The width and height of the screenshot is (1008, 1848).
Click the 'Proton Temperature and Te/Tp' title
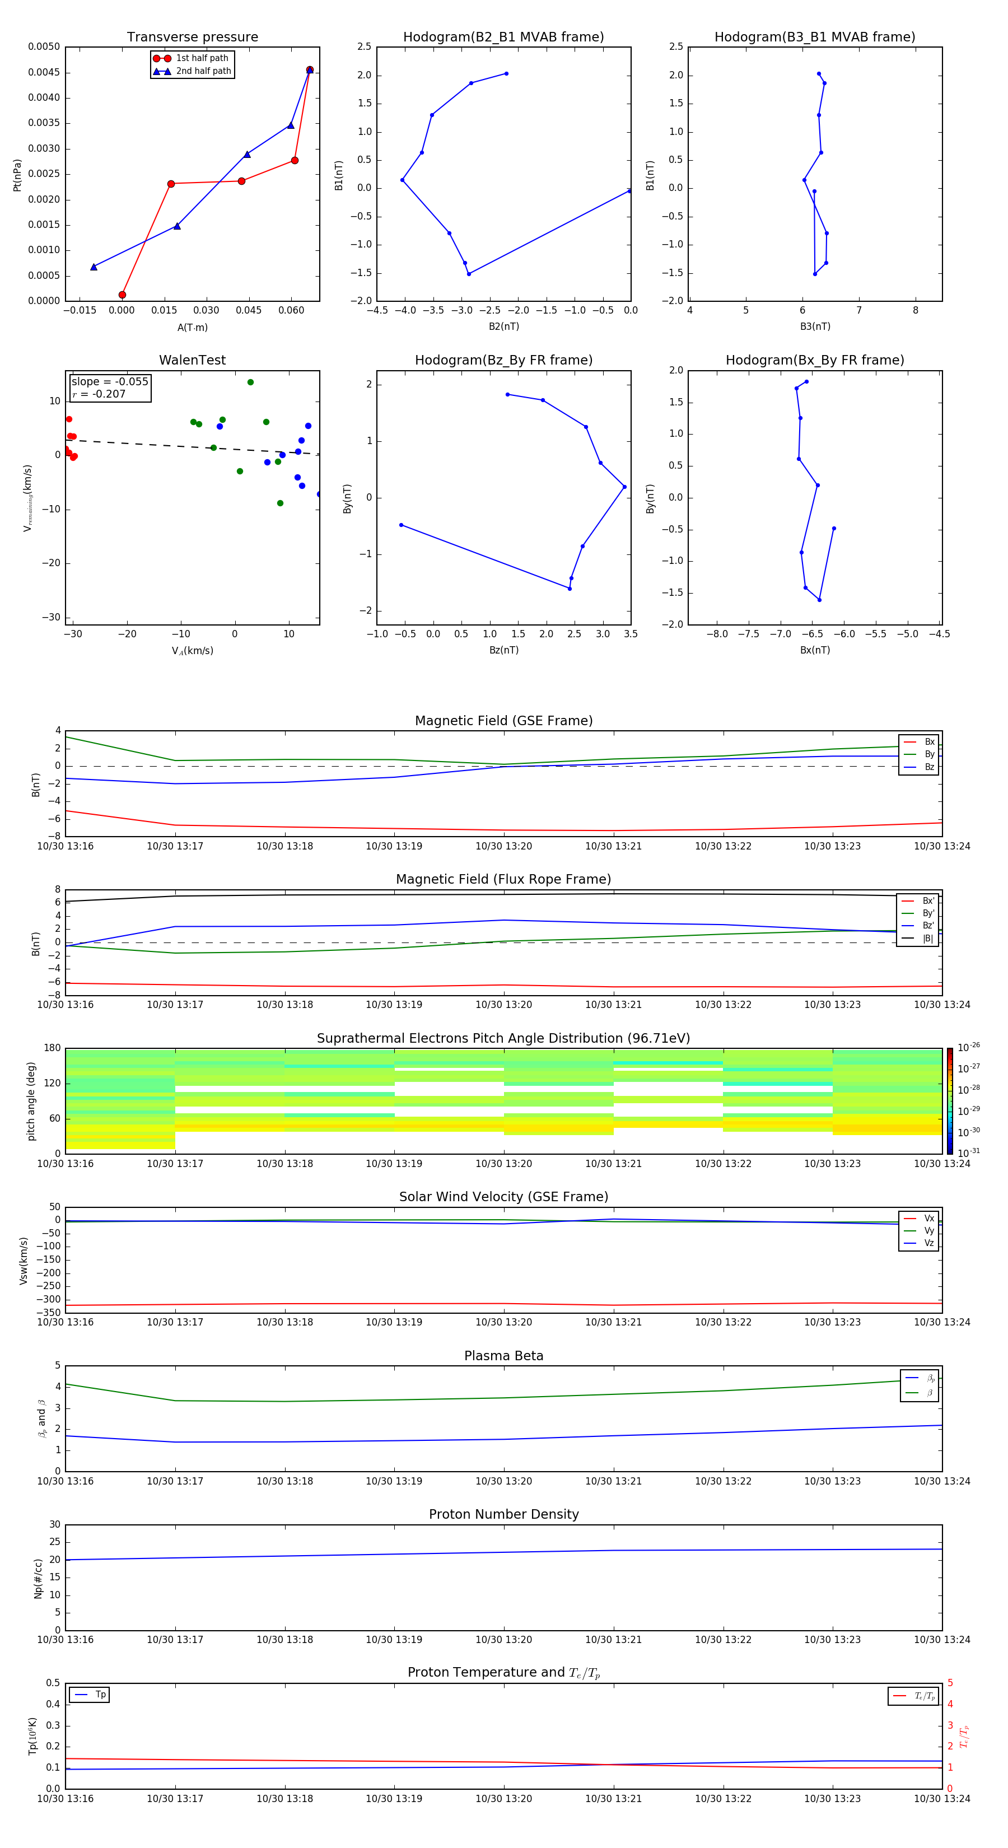pos(503,1672)
